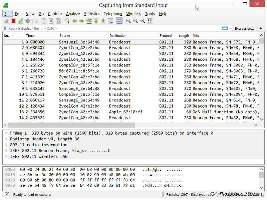Expand the Radiotap Header tree item

(6, 139)
